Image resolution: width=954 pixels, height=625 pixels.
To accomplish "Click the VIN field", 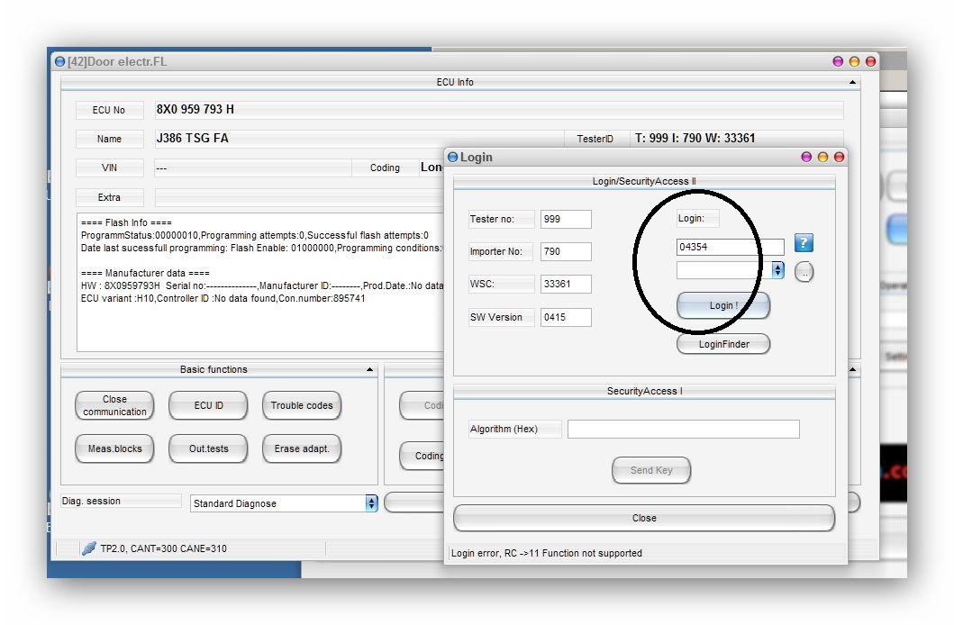I will (x=253, y=168).
